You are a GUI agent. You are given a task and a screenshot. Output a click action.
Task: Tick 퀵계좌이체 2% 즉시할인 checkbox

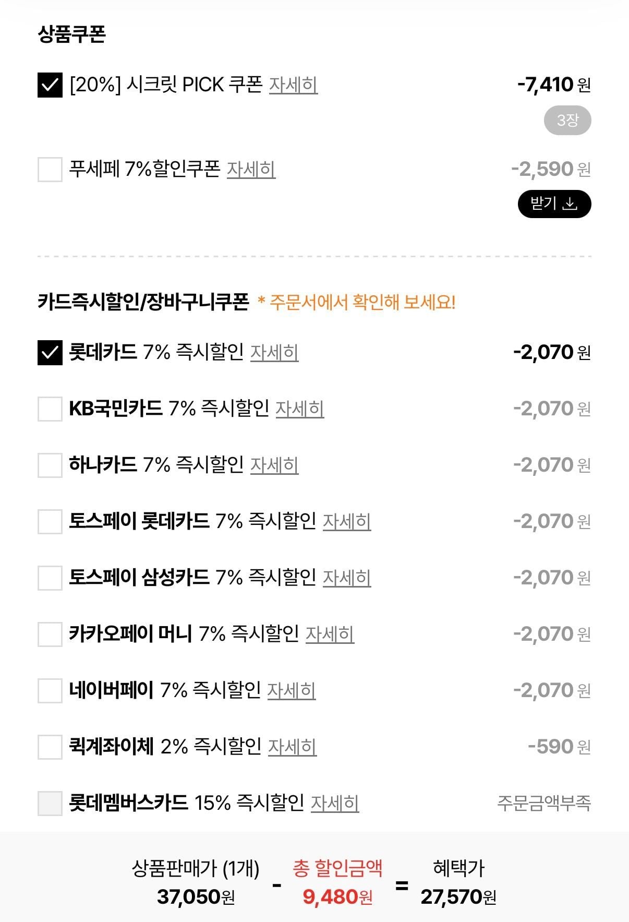pyautogui.click(x=50, y=747)
